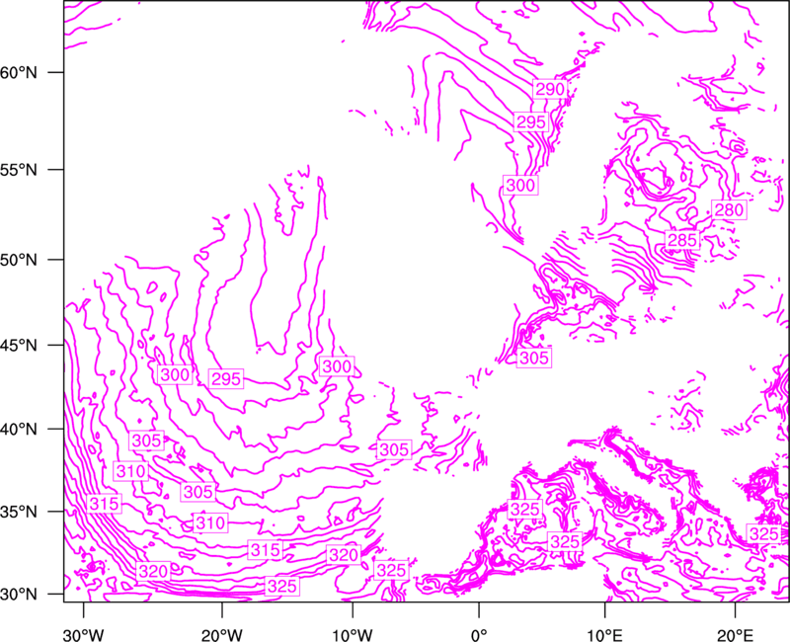Select the 295 label between two 300 labels
The image size is (790, 642).
tap(226, 379)
